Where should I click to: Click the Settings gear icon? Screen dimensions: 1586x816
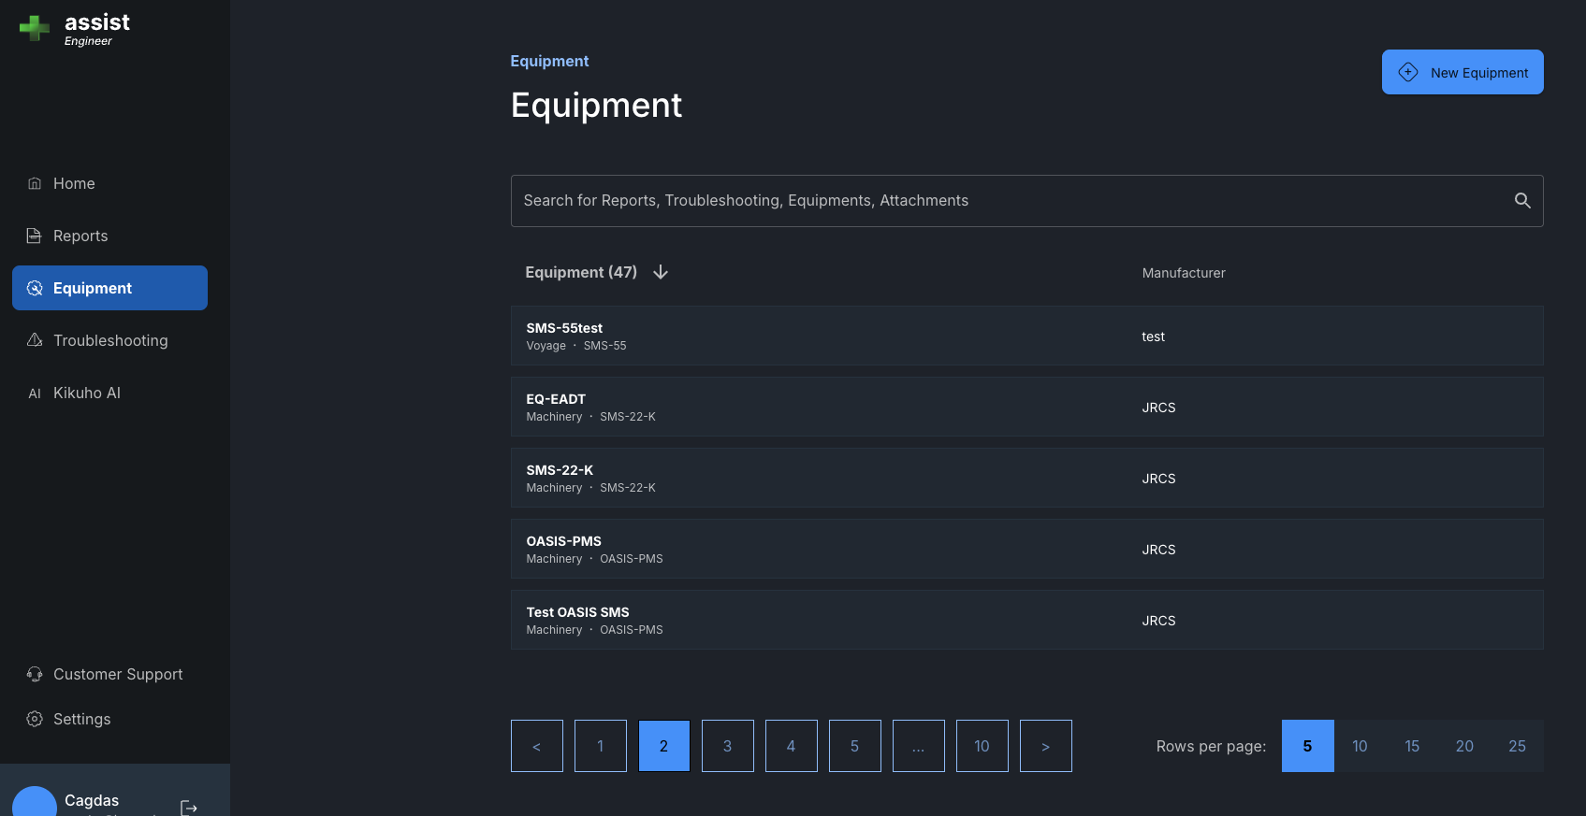tap(35, 719)
